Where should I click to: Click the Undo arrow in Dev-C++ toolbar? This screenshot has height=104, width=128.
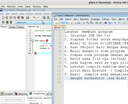coord(34,18)
